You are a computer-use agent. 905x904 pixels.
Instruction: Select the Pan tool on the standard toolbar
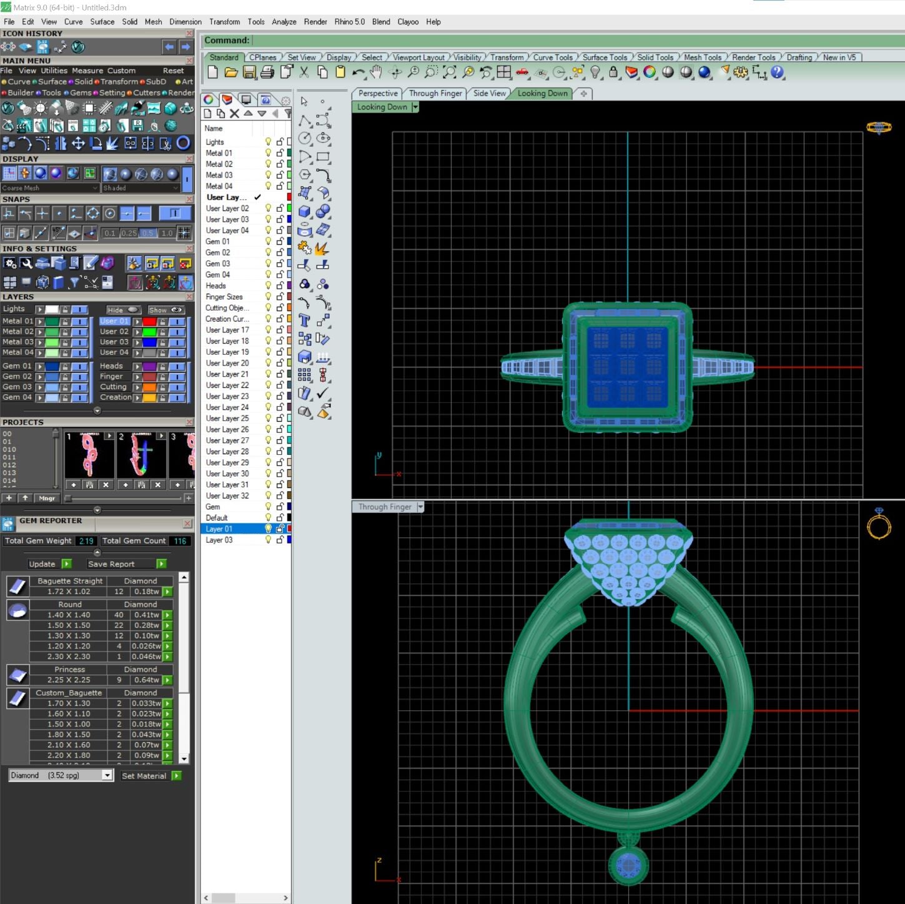(x=376, y=72)
